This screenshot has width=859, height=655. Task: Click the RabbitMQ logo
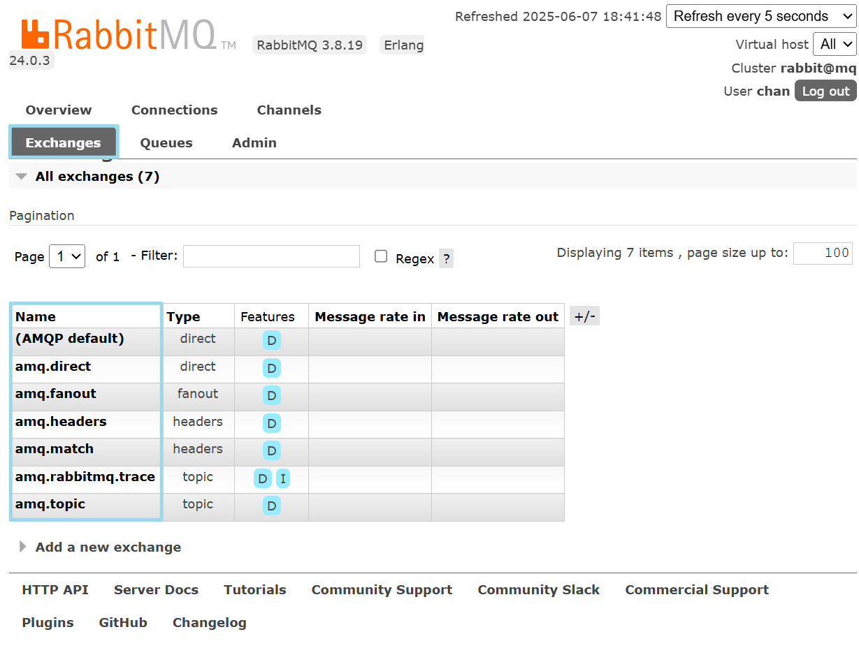[129, 35]
